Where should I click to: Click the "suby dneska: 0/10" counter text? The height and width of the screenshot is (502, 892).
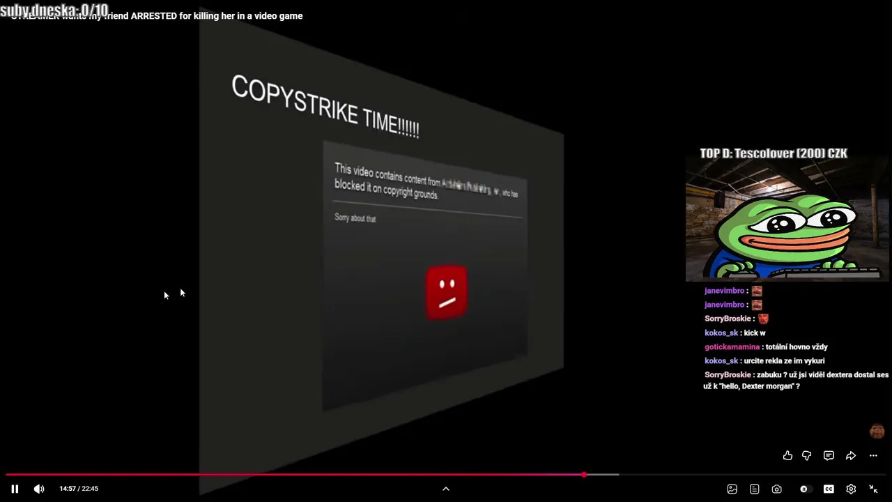click(54, 10)
